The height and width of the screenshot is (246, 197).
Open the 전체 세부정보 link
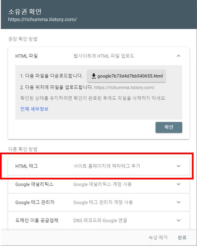(34, 109)
